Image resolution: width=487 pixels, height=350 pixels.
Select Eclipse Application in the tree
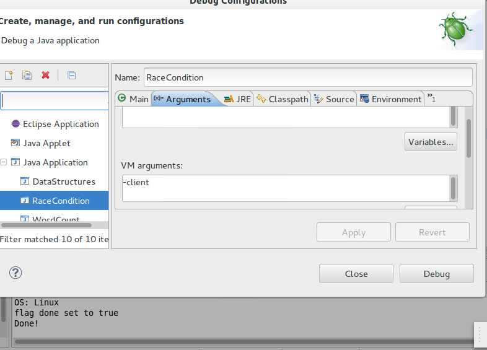[x=61, y=124]
